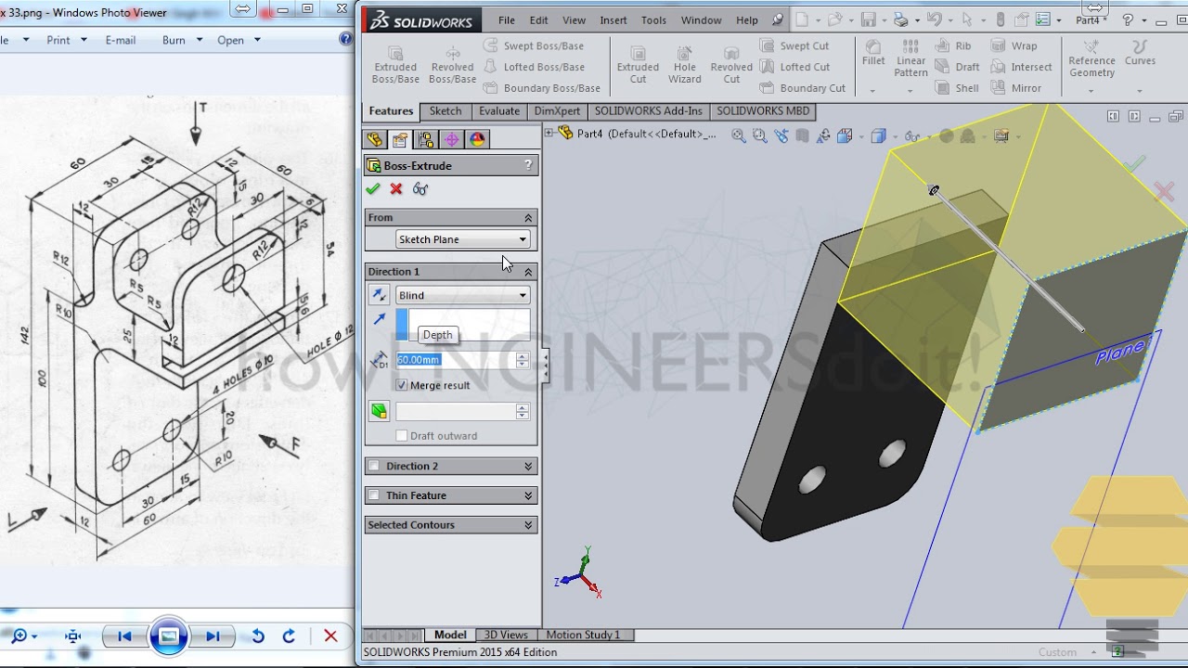Select the Revolved Boss/Base tool
This screenshot has height=668, width=1188.
[x=453, y=65]
